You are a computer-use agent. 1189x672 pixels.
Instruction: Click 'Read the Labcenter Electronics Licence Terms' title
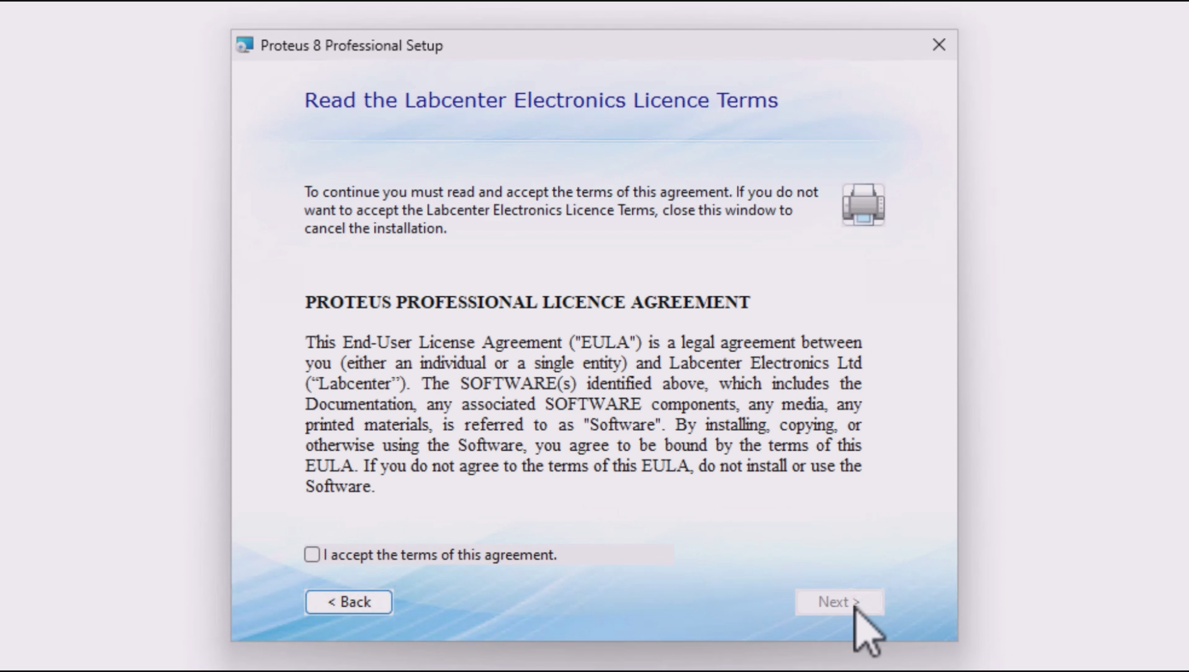541,100
